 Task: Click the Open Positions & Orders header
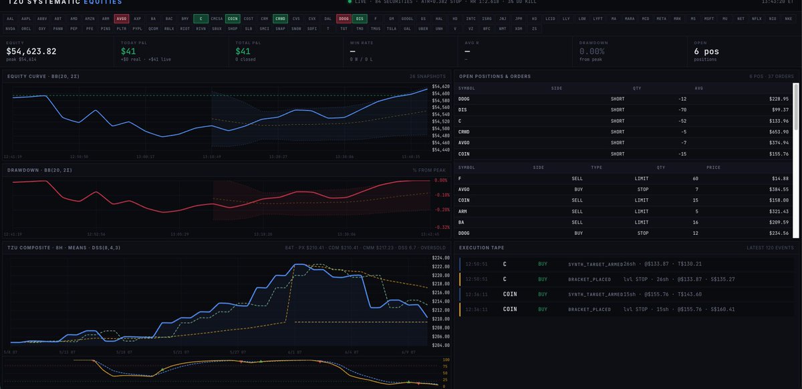click(495, 76)
